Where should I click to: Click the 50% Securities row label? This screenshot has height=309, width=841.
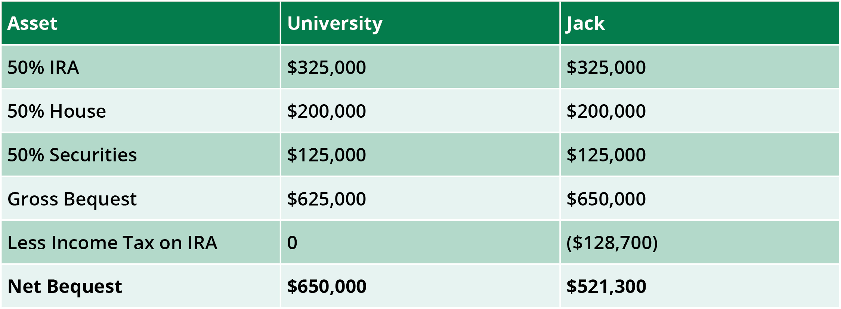click(x=72, y=155)
